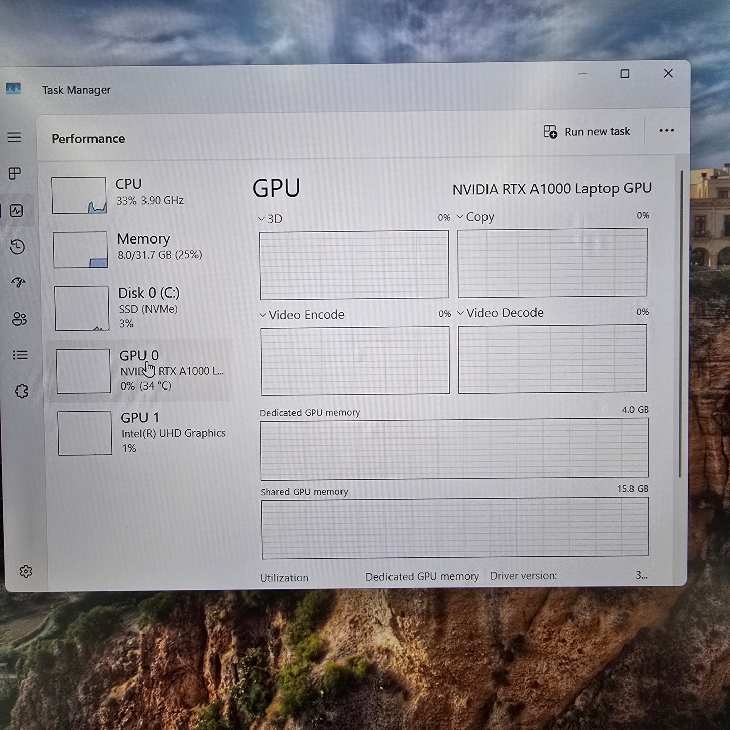Open the Details list icon
The image size is (730, 730).
tap(20, 355)
